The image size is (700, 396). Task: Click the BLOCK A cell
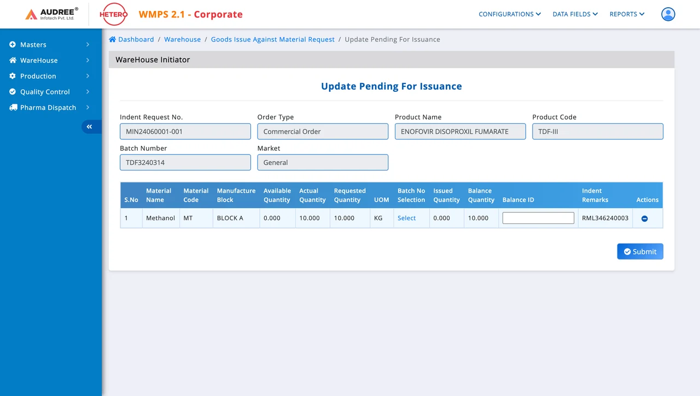[236, 218]
